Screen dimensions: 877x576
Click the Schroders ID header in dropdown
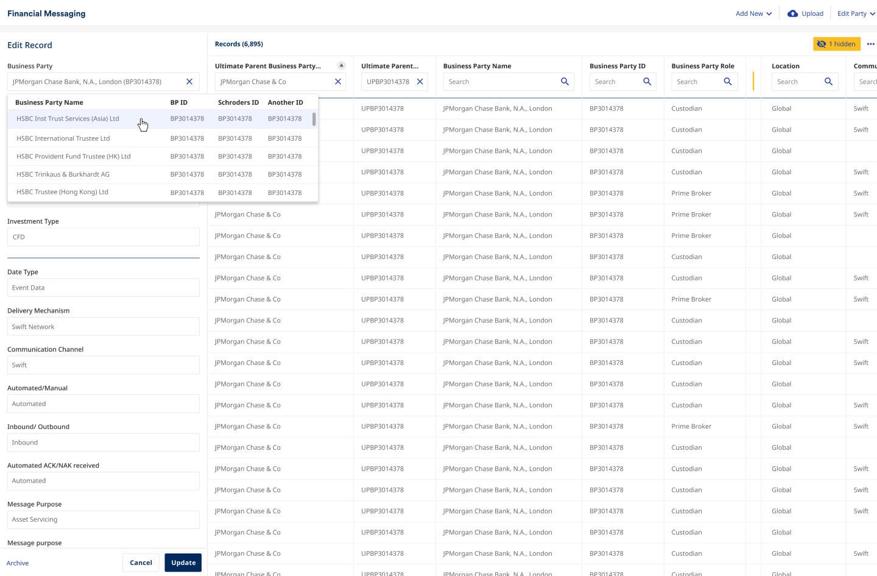(x=239, y=102)
